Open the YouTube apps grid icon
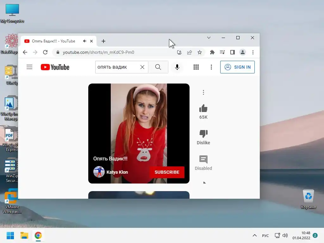 [x=196, y=67]
